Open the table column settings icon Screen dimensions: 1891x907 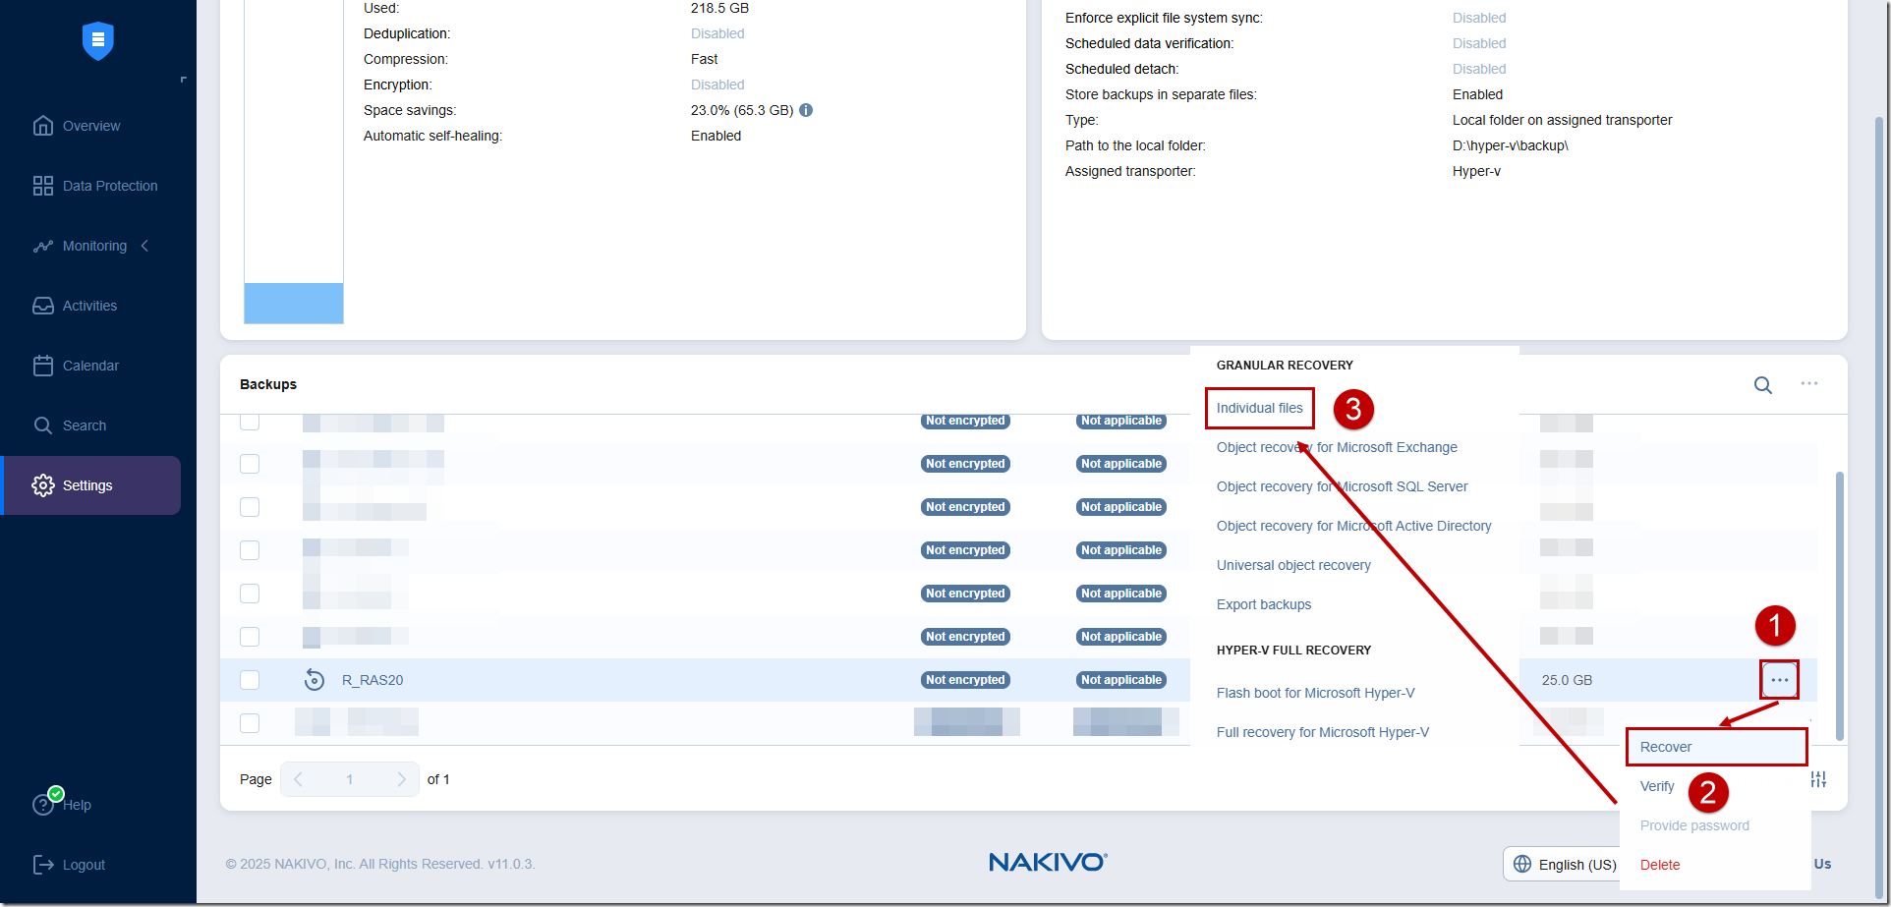(1819, 779)
